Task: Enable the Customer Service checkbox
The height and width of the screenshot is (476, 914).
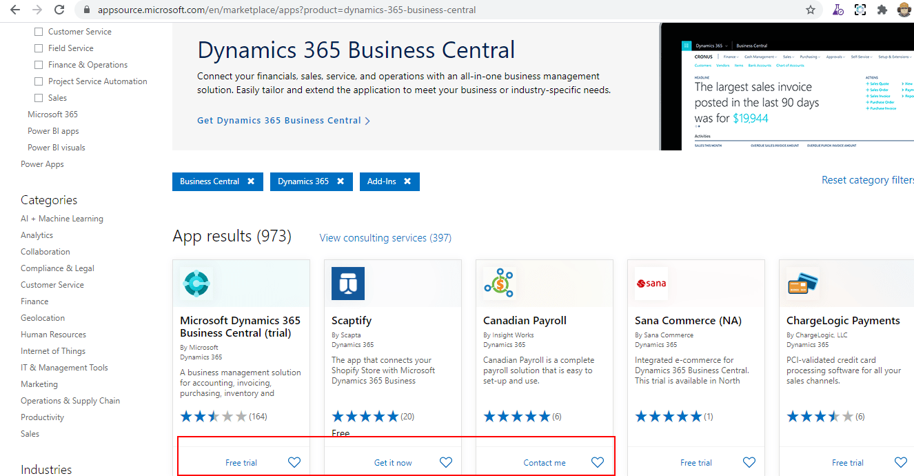Action: [38, 31]
